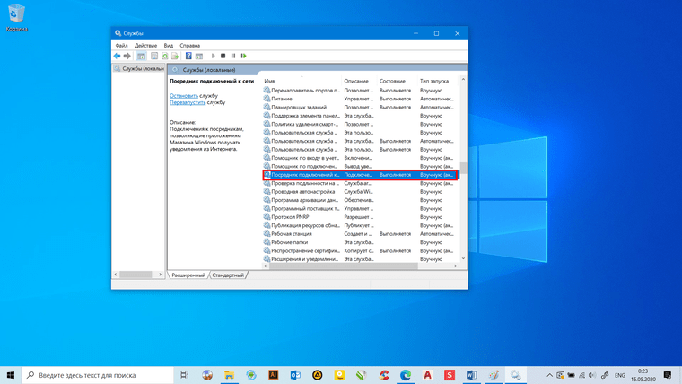This screenshot has height=384, width=682.
Task: Switch to the Расширенный tab
Action: click(188, 275)
